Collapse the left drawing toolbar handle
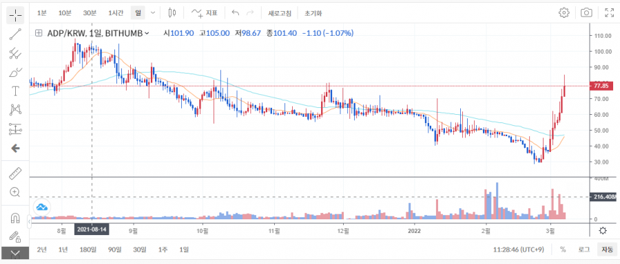Screen dimensions: 620x264 [x=29, y=223]
